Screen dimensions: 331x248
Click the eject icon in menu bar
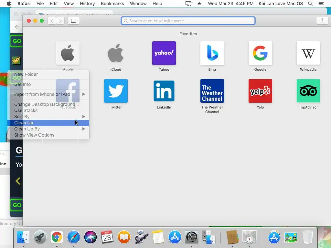tap(199, 4)
